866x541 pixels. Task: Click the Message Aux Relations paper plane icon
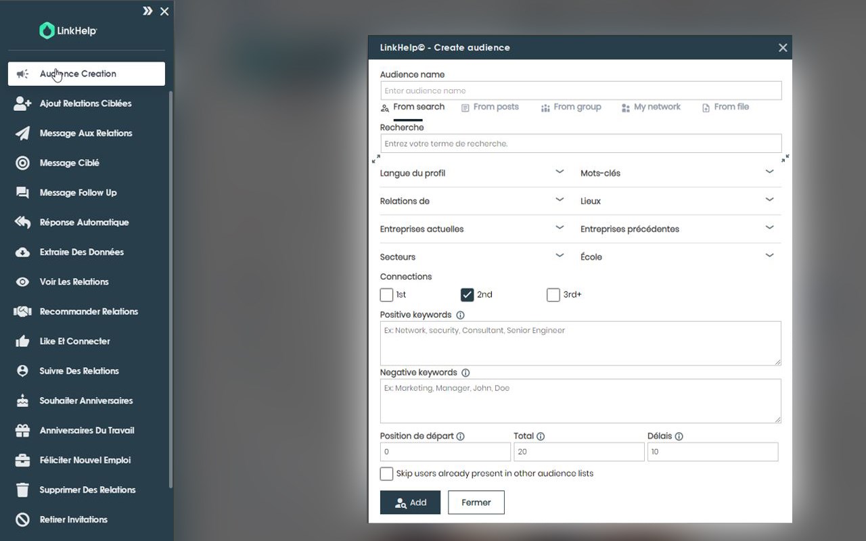23,133
